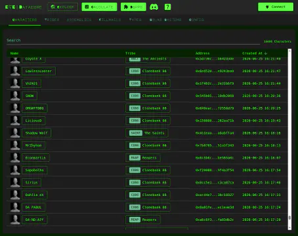Open the Discord link icon
Image resolution: width=298 pixels, height=236 pixels.
pyautogui.click(x=154, y=7)
